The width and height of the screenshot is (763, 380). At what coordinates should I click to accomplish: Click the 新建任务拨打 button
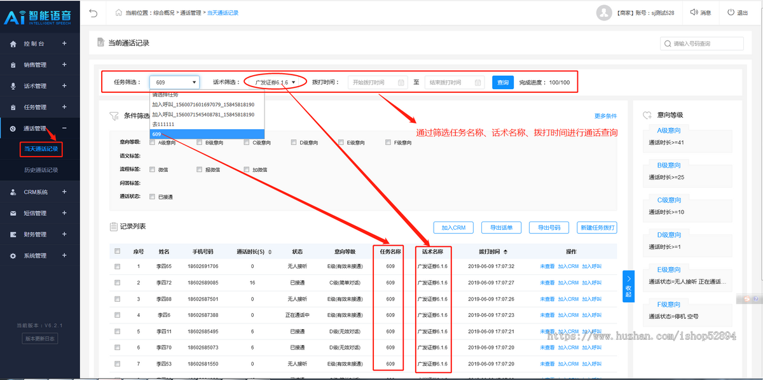[x=596, y=228]
